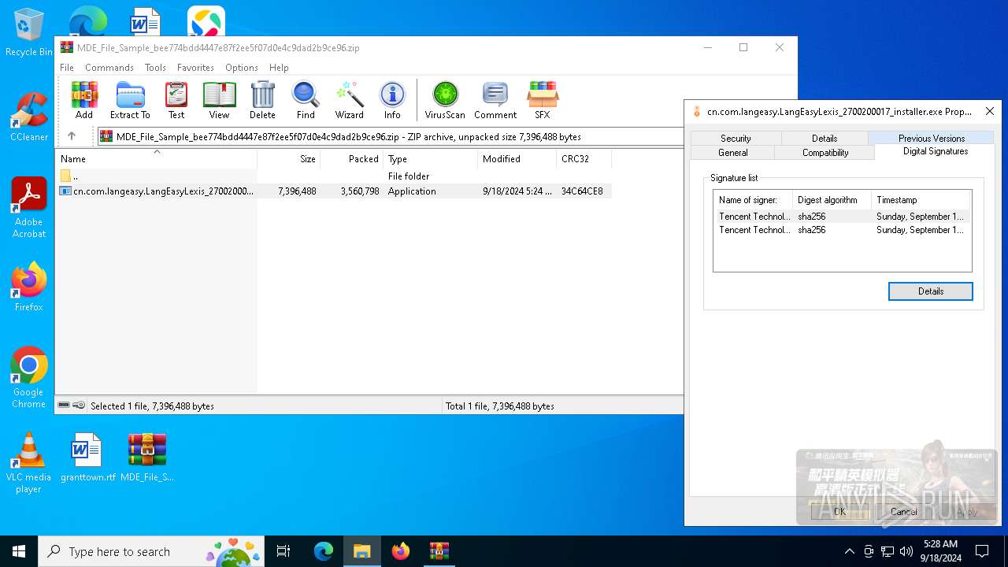
Task: Open VLC media player desktop shortcut
Action: 28,463
